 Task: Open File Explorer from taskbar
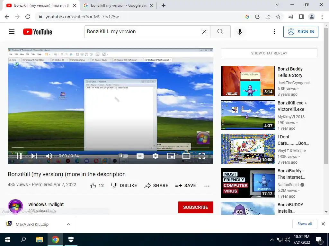pos(39,240)
